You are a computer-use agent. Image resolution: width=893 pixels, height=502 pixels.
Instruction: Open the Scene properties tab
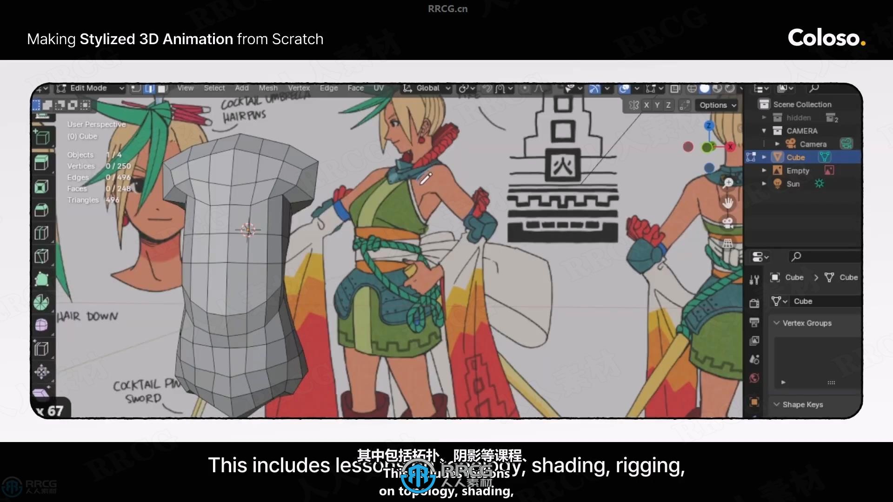coord(754,359)
